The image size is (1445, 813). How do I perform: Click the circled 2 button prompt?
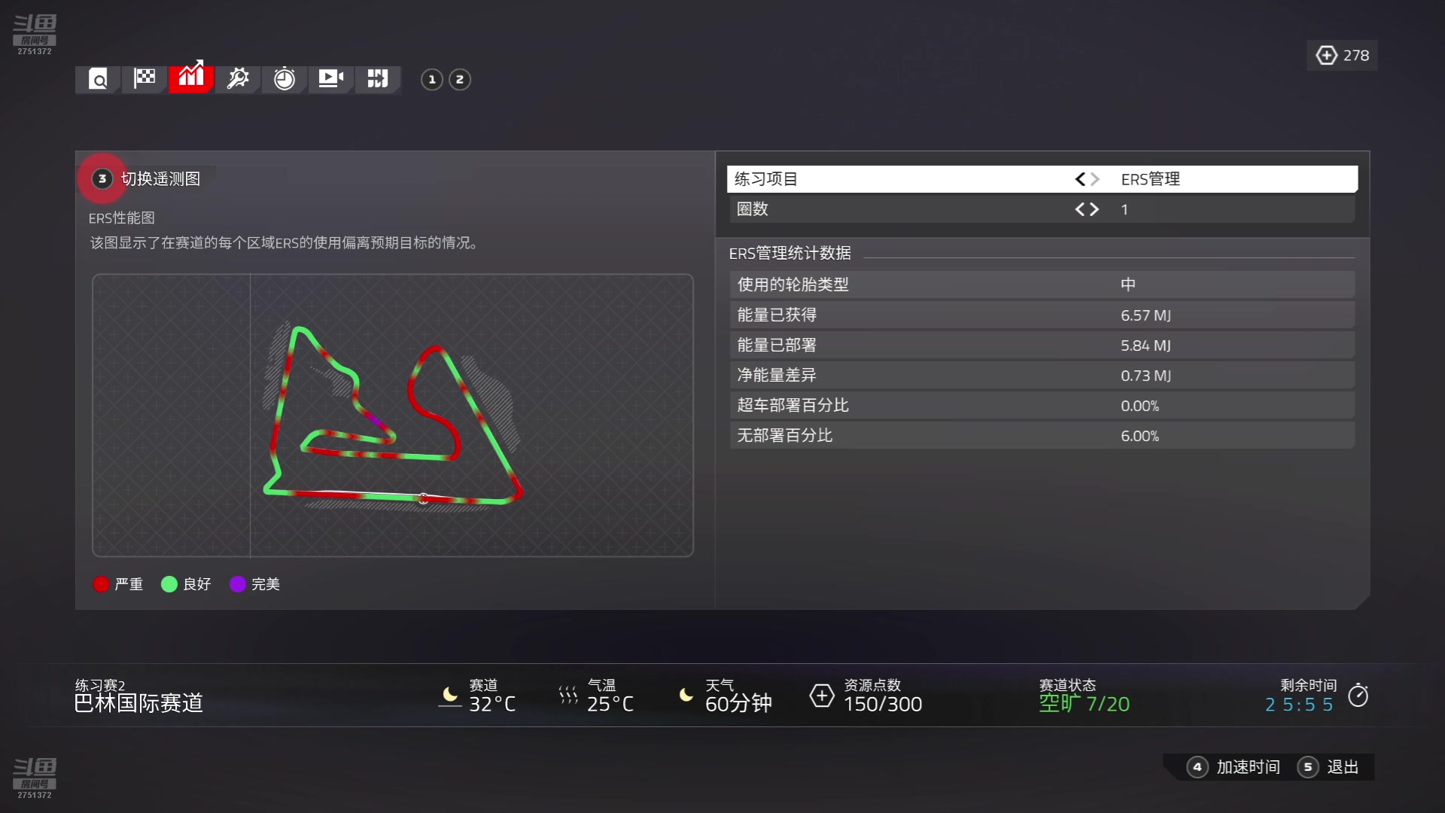[x=460, y=79]
